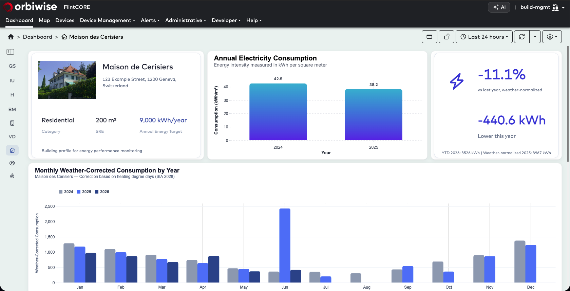Toggle the sidebar panel icon
This screenshot has height=291, width=570.
[11, 52]
